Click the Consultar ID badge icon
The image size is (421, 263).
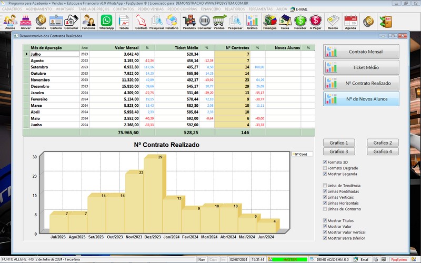(x=71, y=22)
